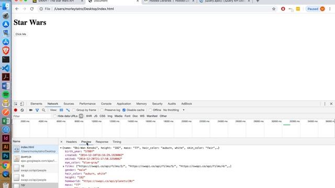Filter requests by WS
This screenshot has height=188, width=335.
[x=142, y=116]
